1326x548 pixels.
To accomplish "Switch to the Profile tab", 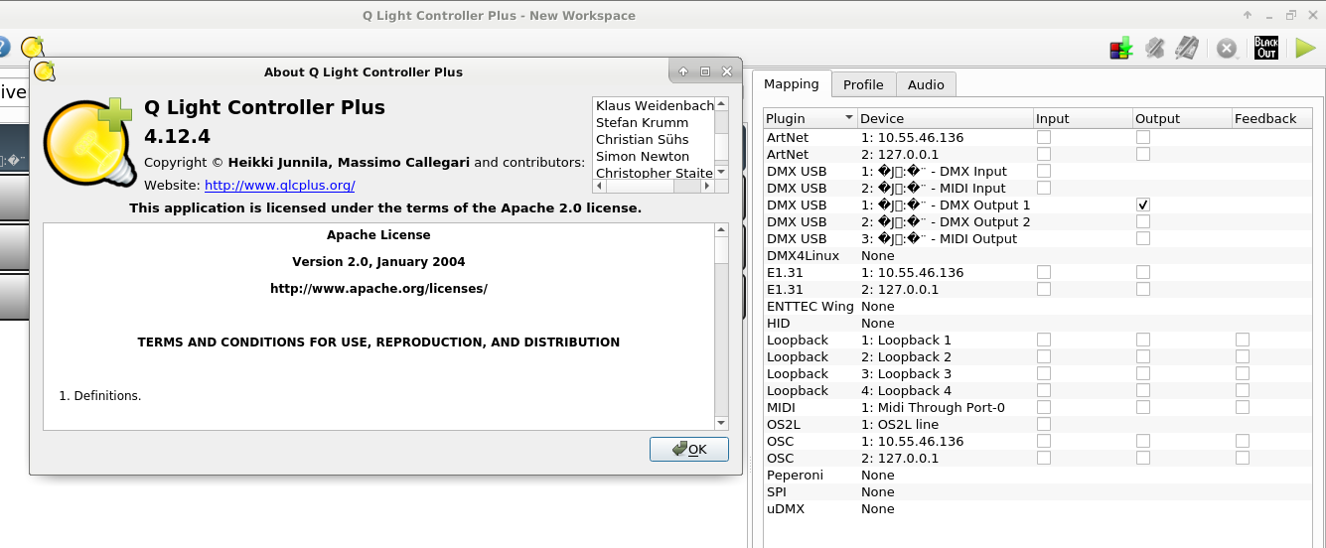I will pos(863,84).
